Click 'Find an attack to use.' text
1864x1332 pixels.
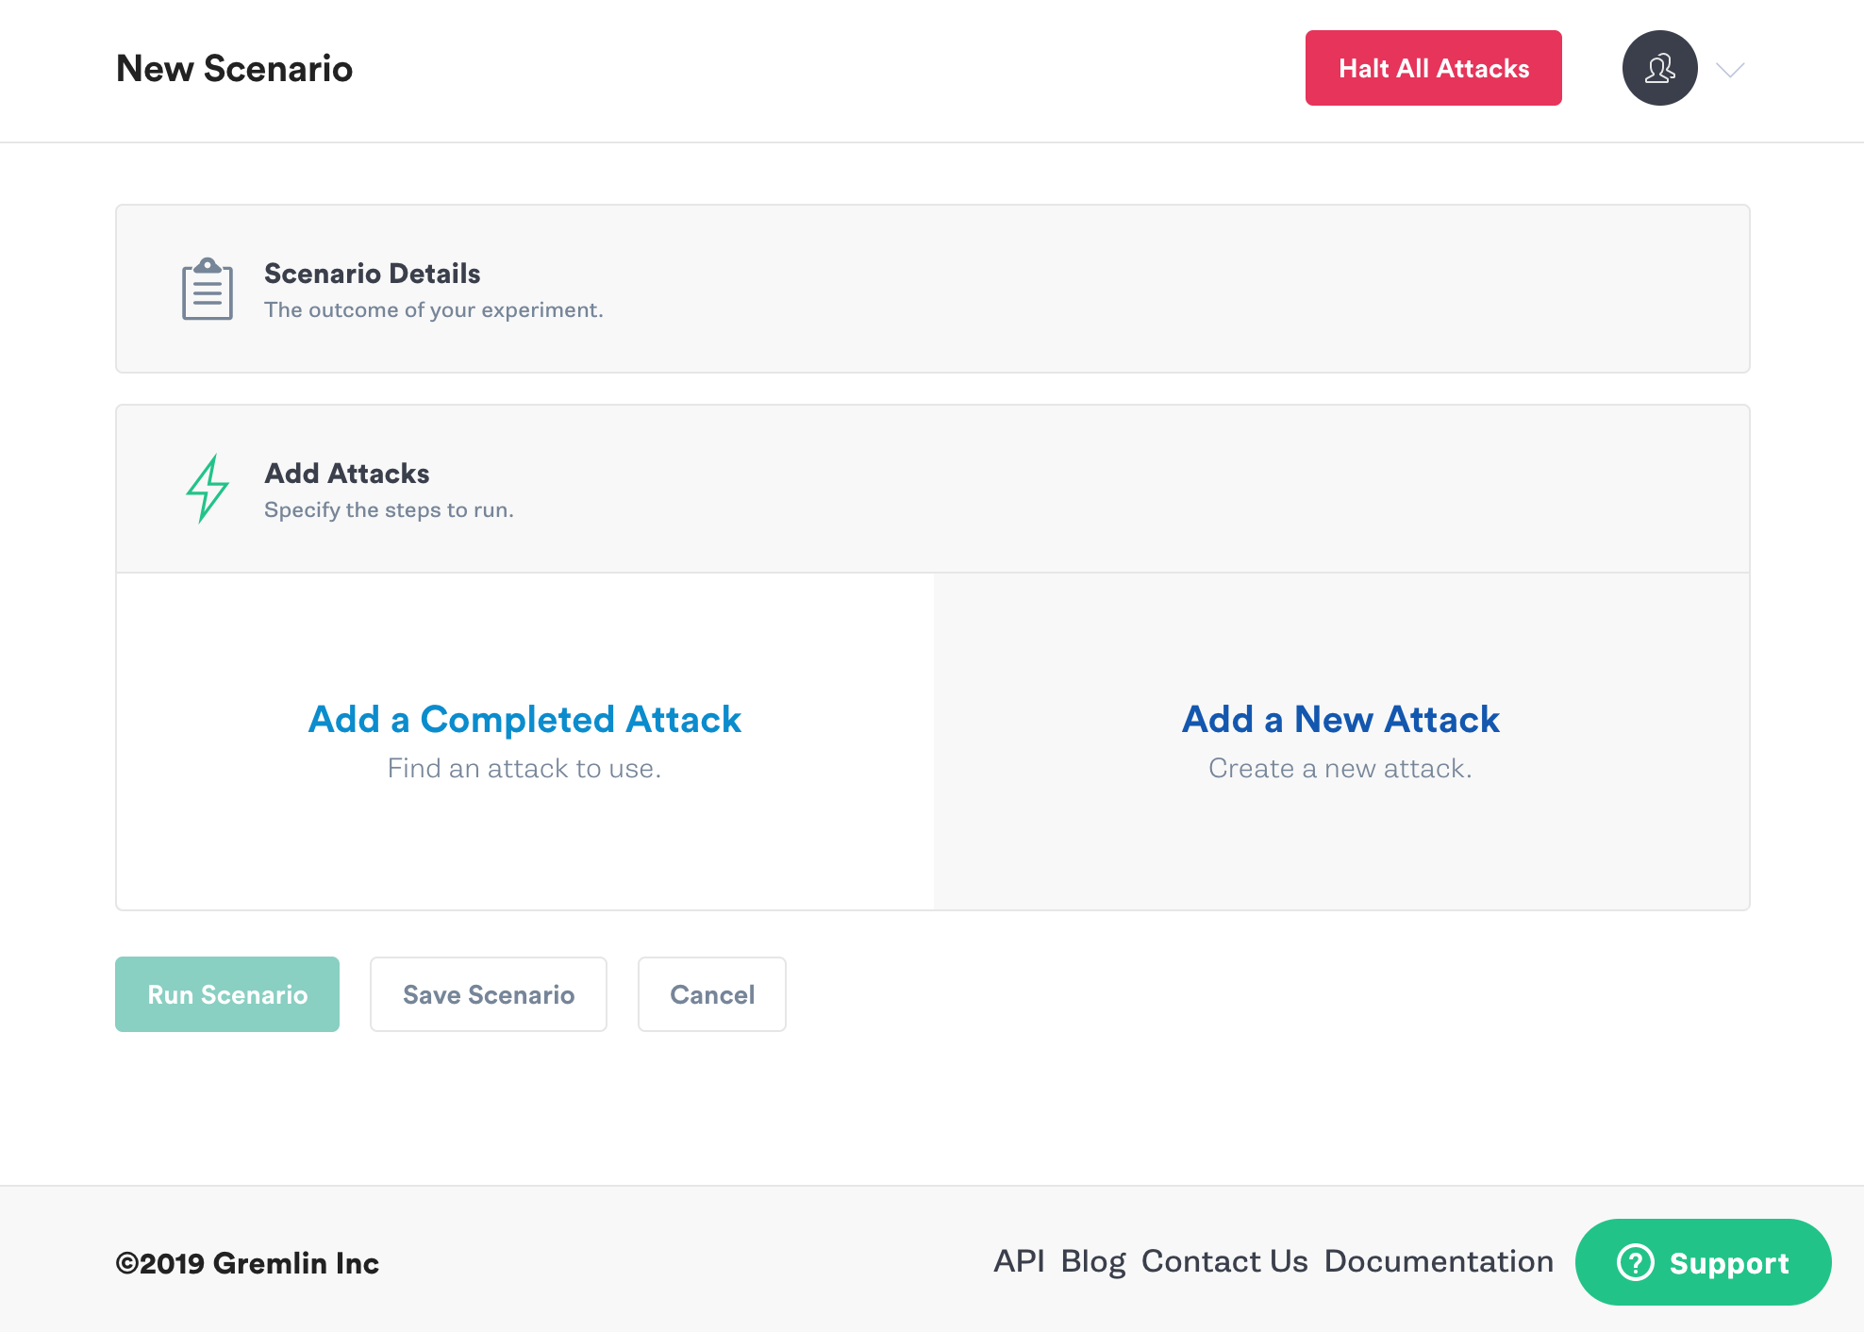tap(524, 768)
